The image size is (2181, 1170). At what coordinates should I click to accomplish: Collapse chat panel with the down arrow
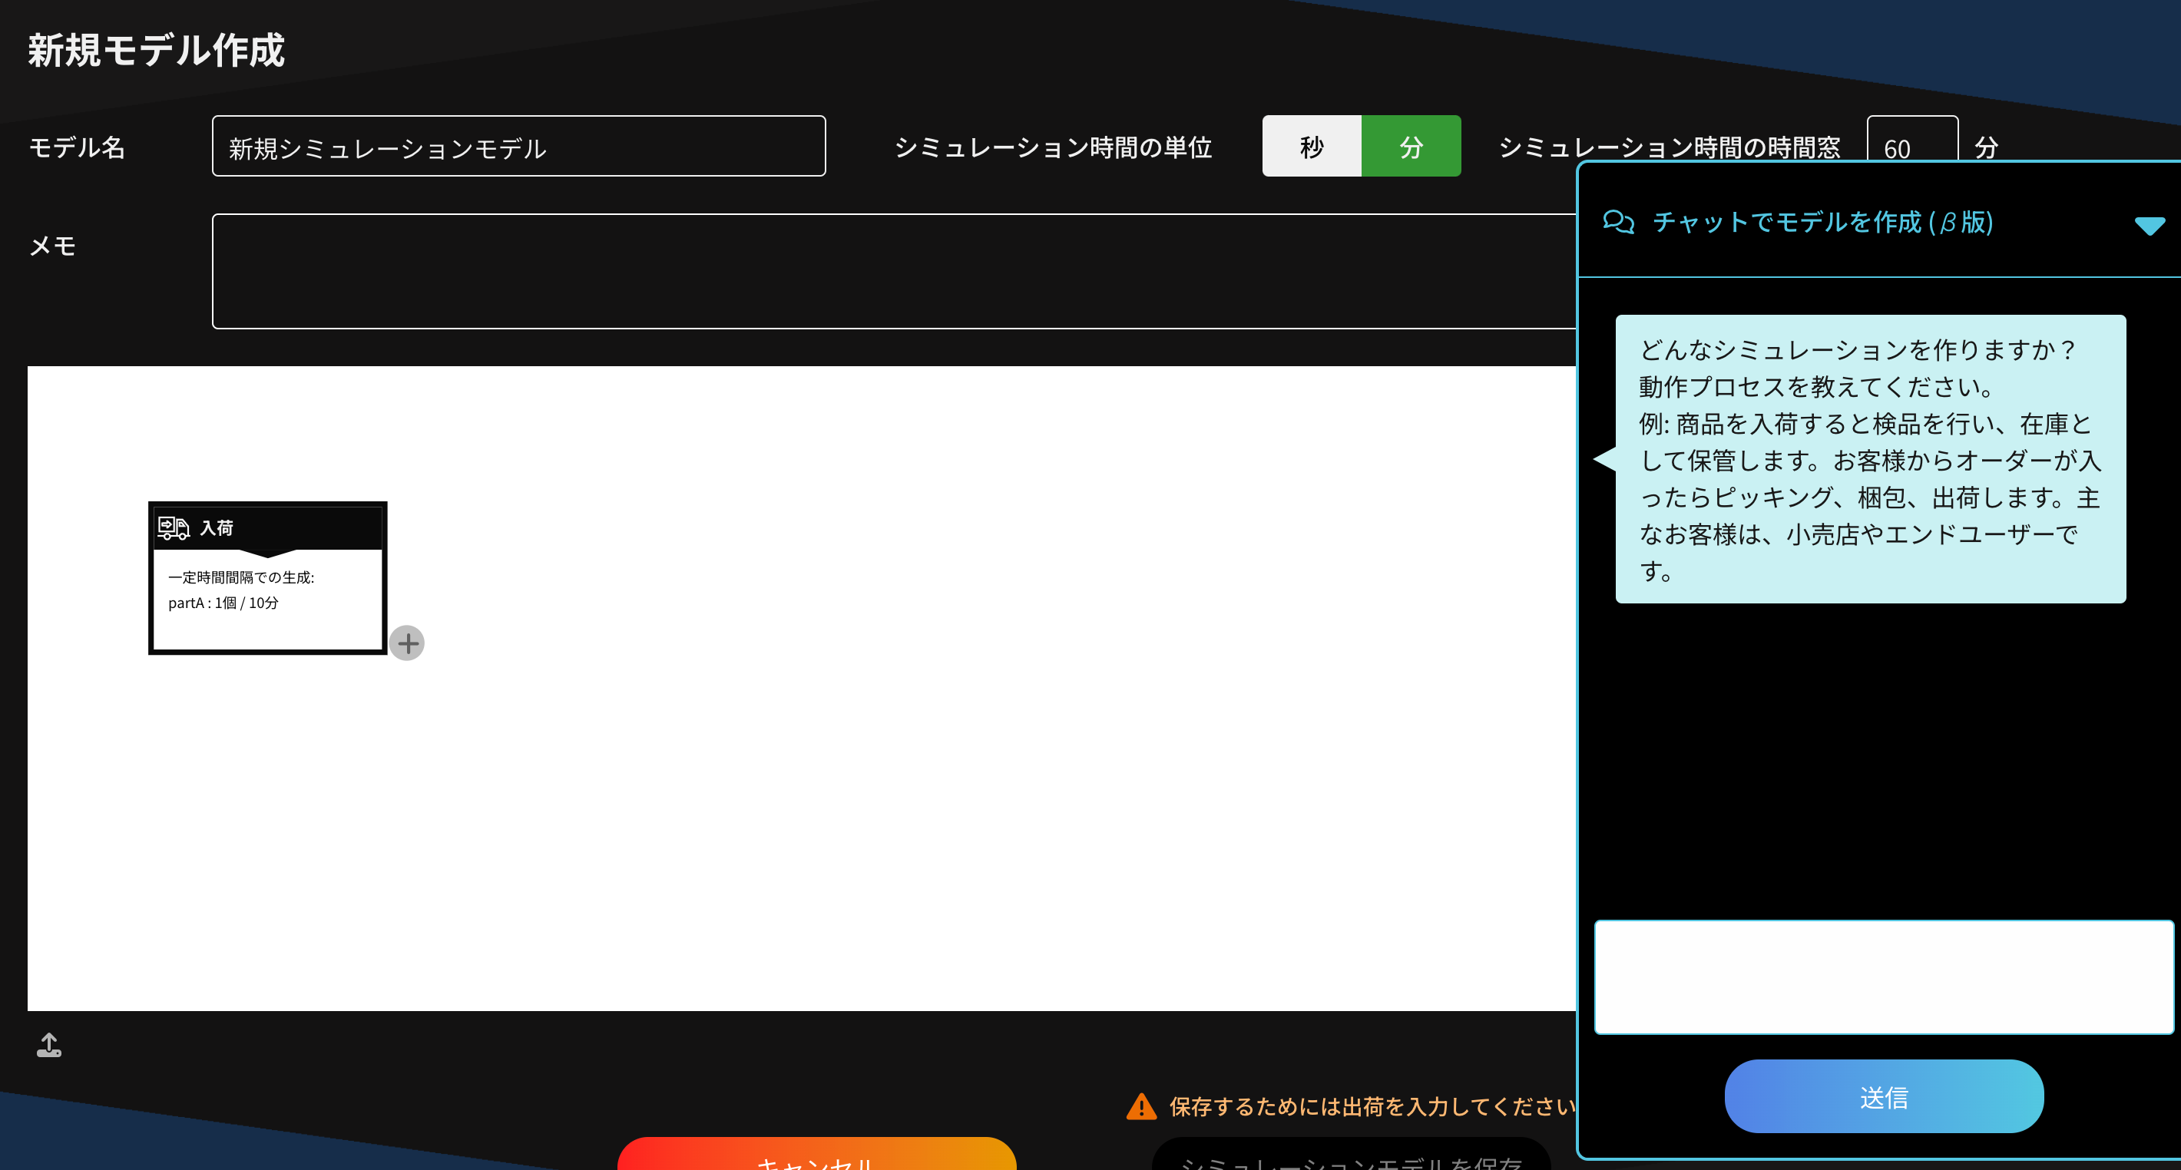(x=2149, y=225)
